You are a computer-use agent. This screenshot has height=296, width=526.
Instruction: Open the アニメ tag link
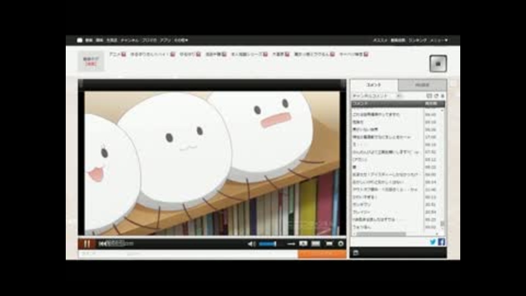coord(115,54)
